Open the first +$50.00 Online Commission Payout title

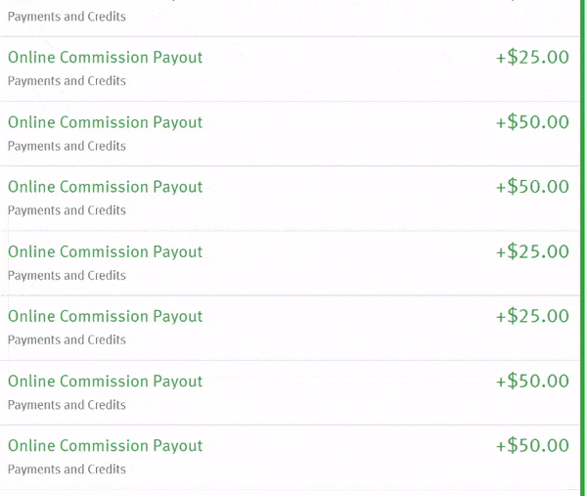coord(106,123)
